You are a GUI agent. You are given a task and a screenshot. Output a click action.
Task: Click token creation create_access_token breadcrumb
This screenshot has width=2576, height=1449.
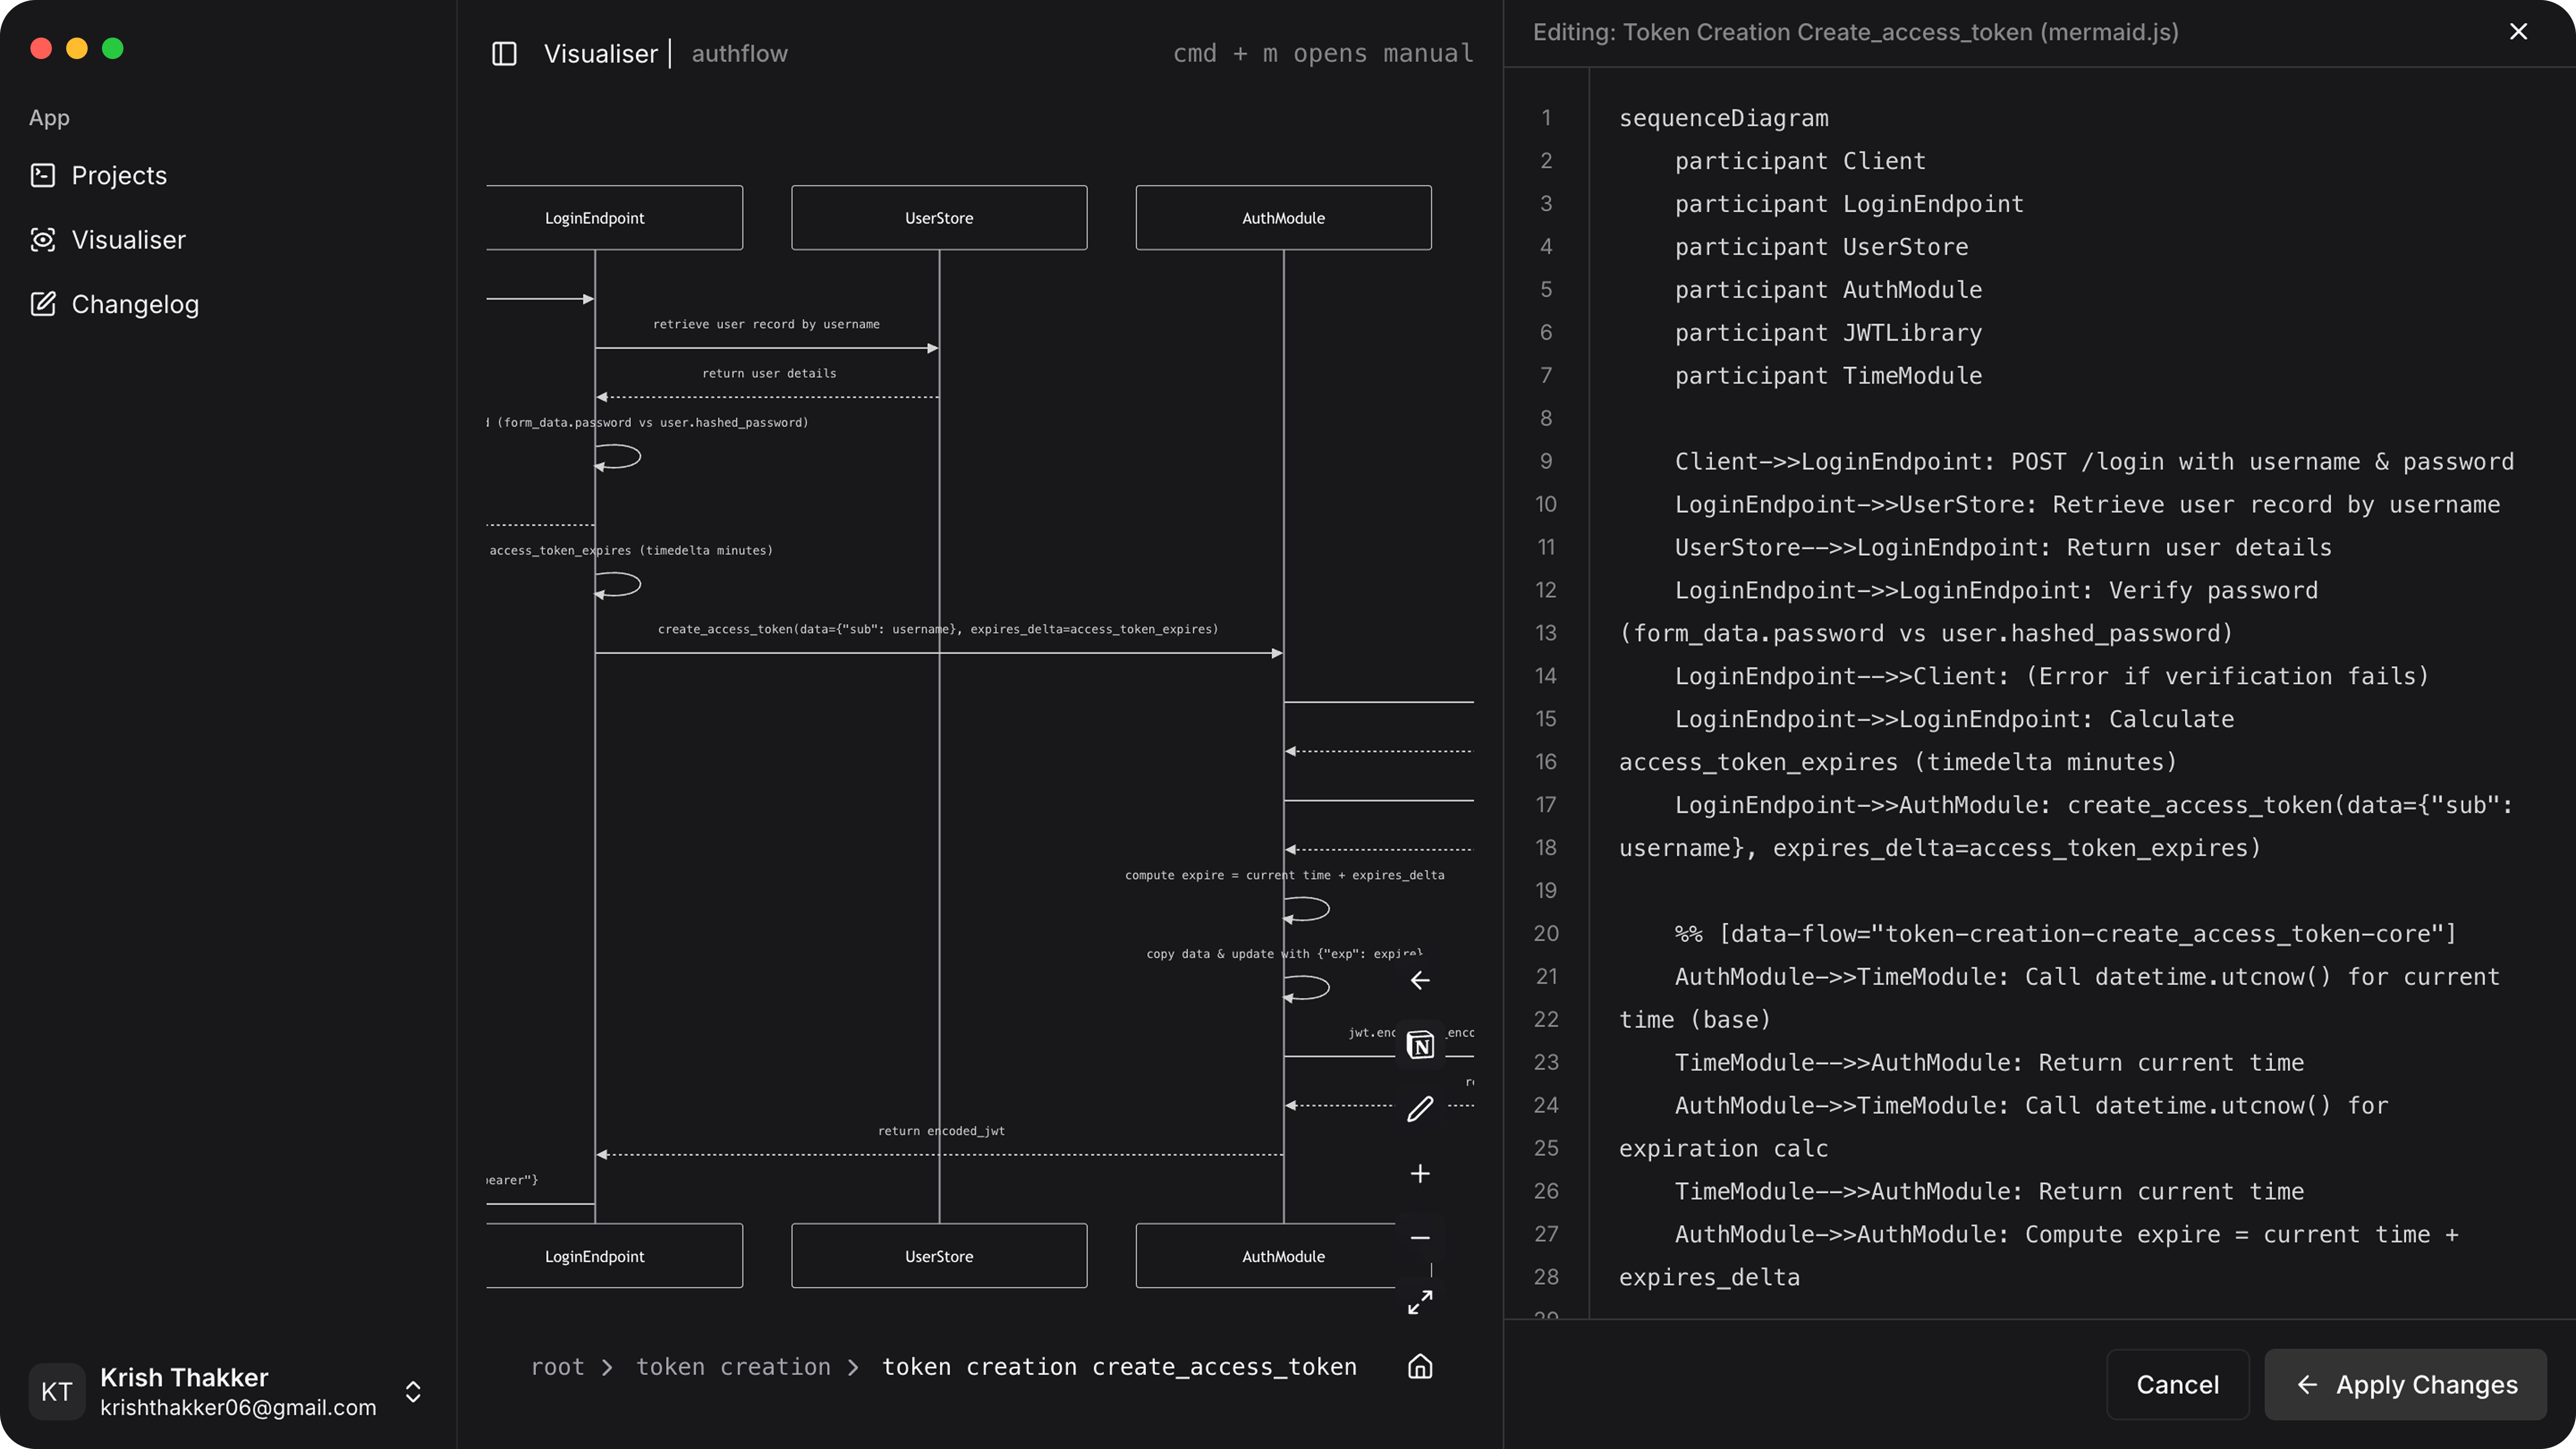1119,1367
